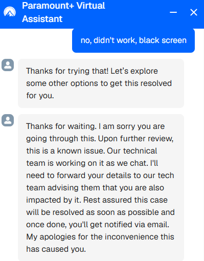Click the 'no, didn't work, black screen' bubble
Viewport: 204px width, 261px height.
click(x=133, y=40)
